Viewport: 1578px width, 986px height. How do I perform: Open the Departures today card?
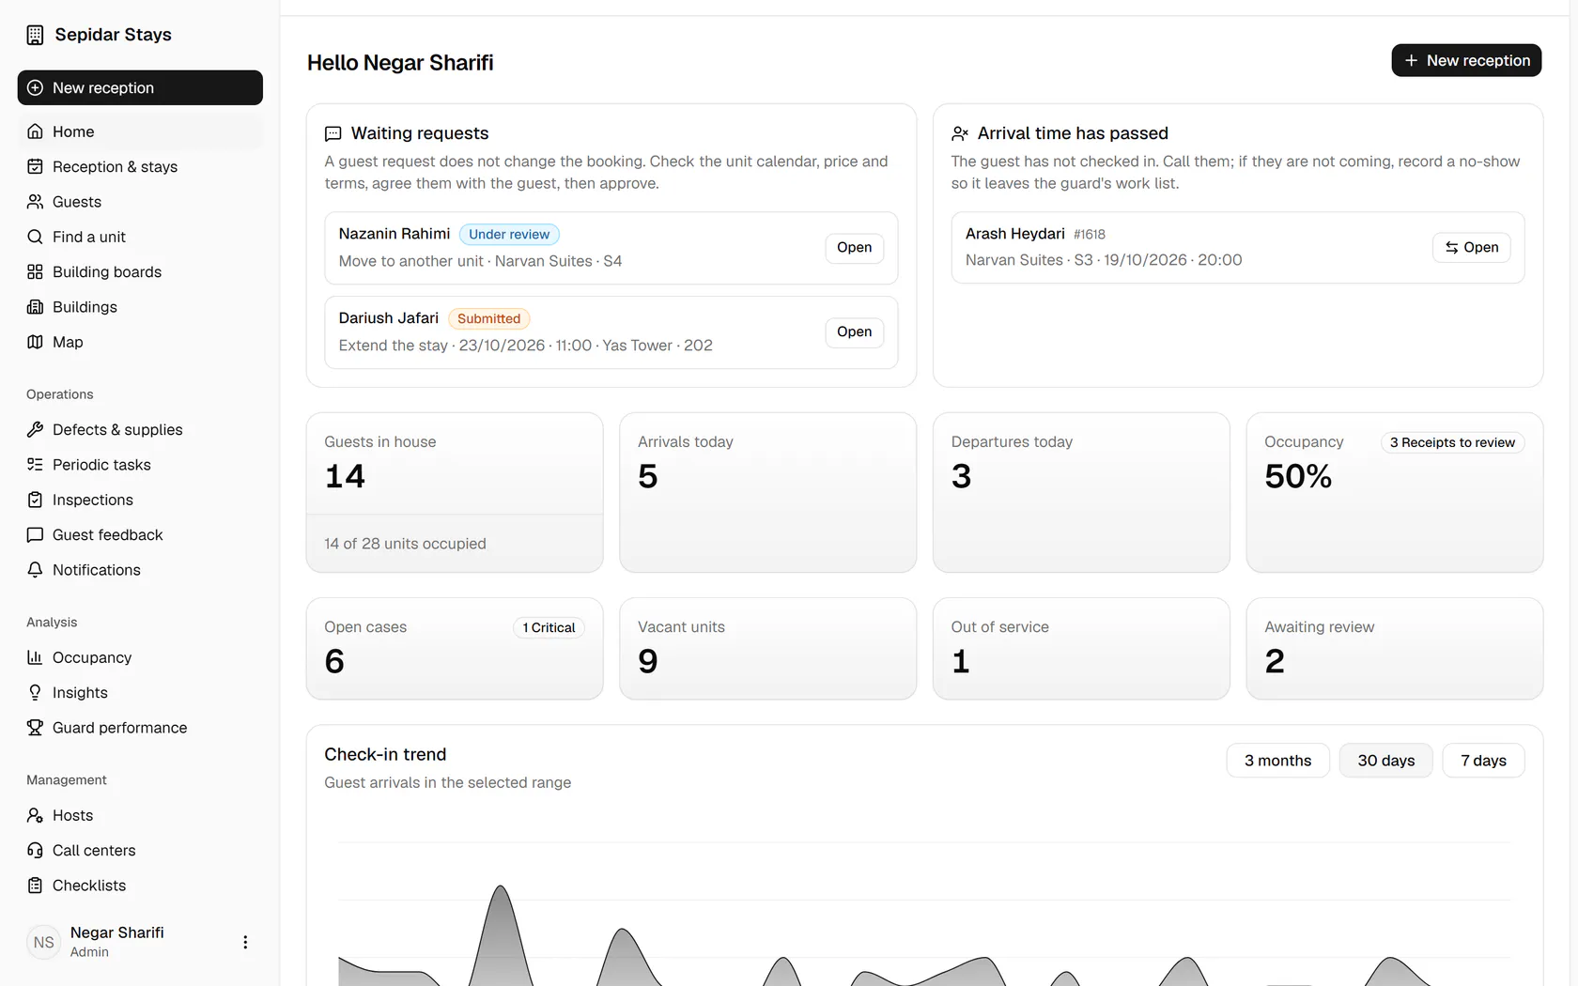1081,493
